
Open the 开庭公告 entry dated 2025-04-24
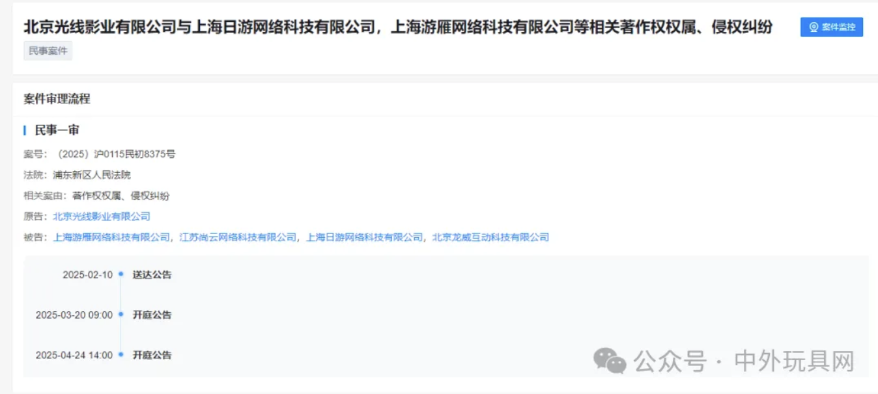[x=152, y=356]
